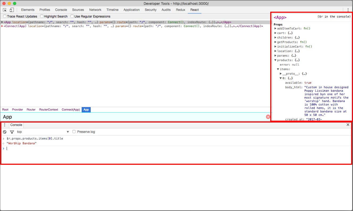Switch to the Elements tab
This screenshot has width=353, height=211.
tap(28, 10)
